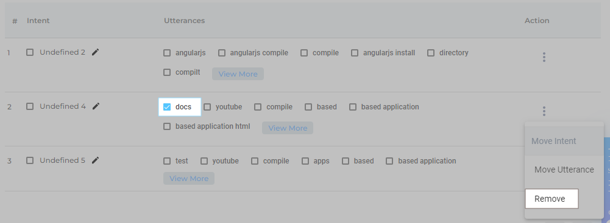Screen dimensions: 610x223
Task: Expand utterances with View More after compilt
Action: coord(238,74)
